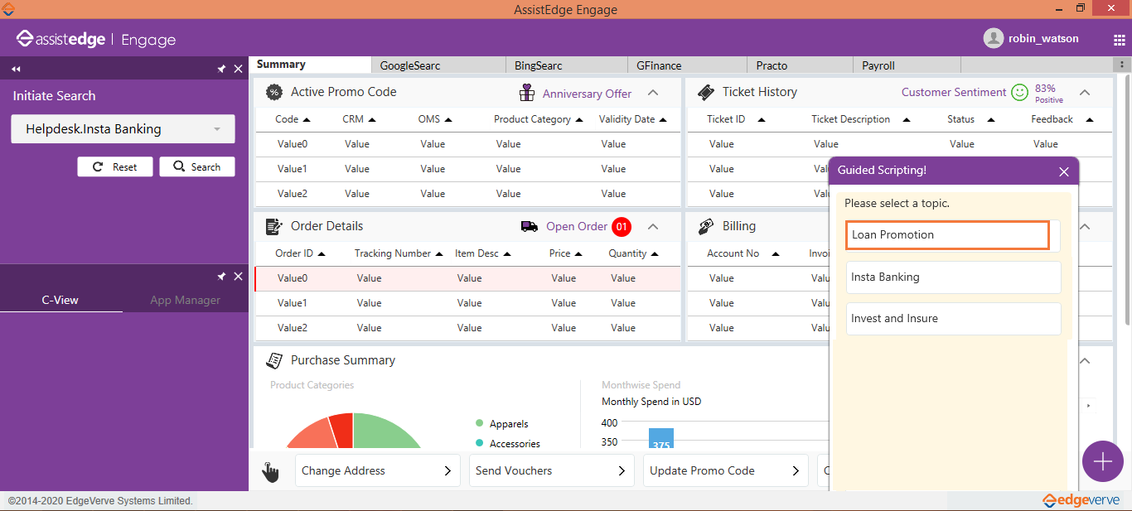Screen dimensions: 1132x511
Task: Click the Billing section icon
Action: [706, 226]
